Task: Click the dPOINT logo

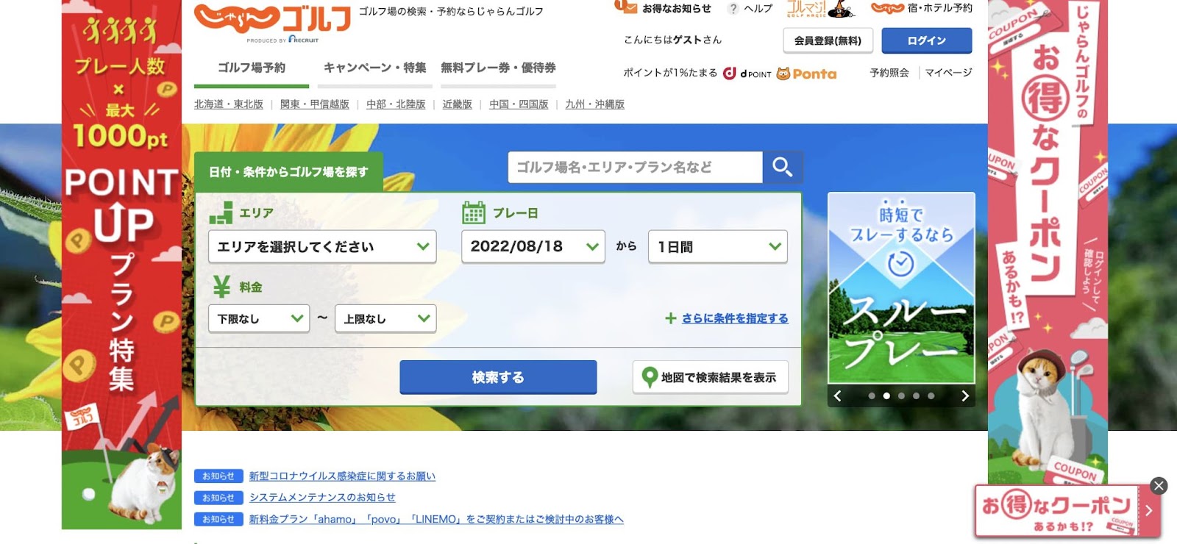Action: pyautogui.click(x=747, y=74)
